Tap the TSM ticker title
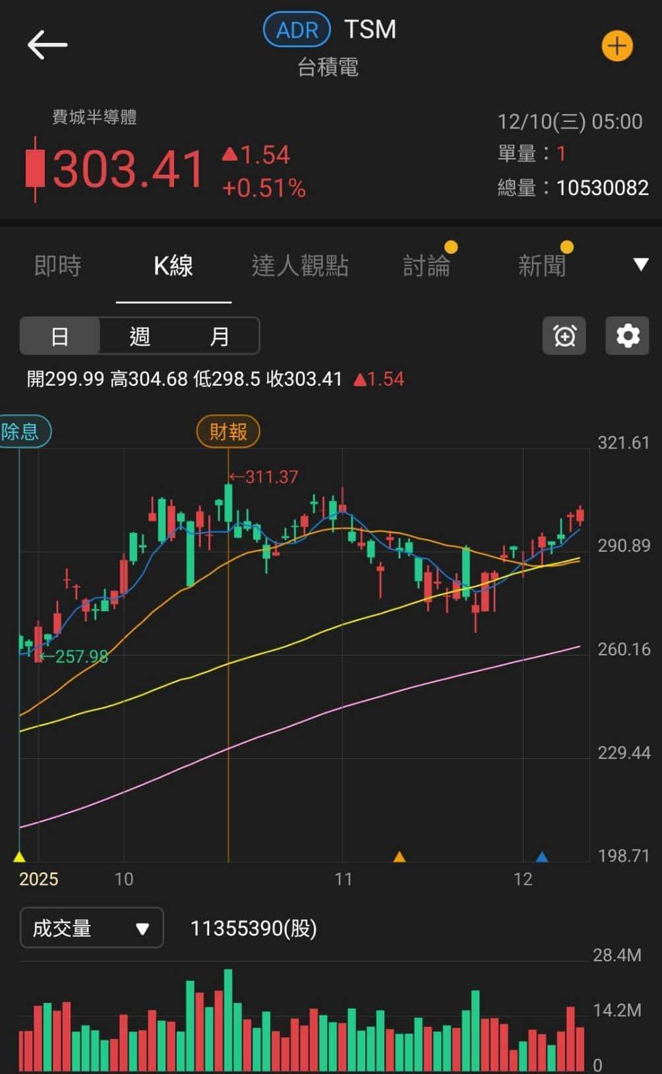This screenshot has width=662, height=1074. (370, 30)
